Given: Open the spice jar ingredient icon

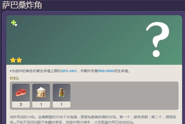Looking at the screenshot, I should point(61,92).
